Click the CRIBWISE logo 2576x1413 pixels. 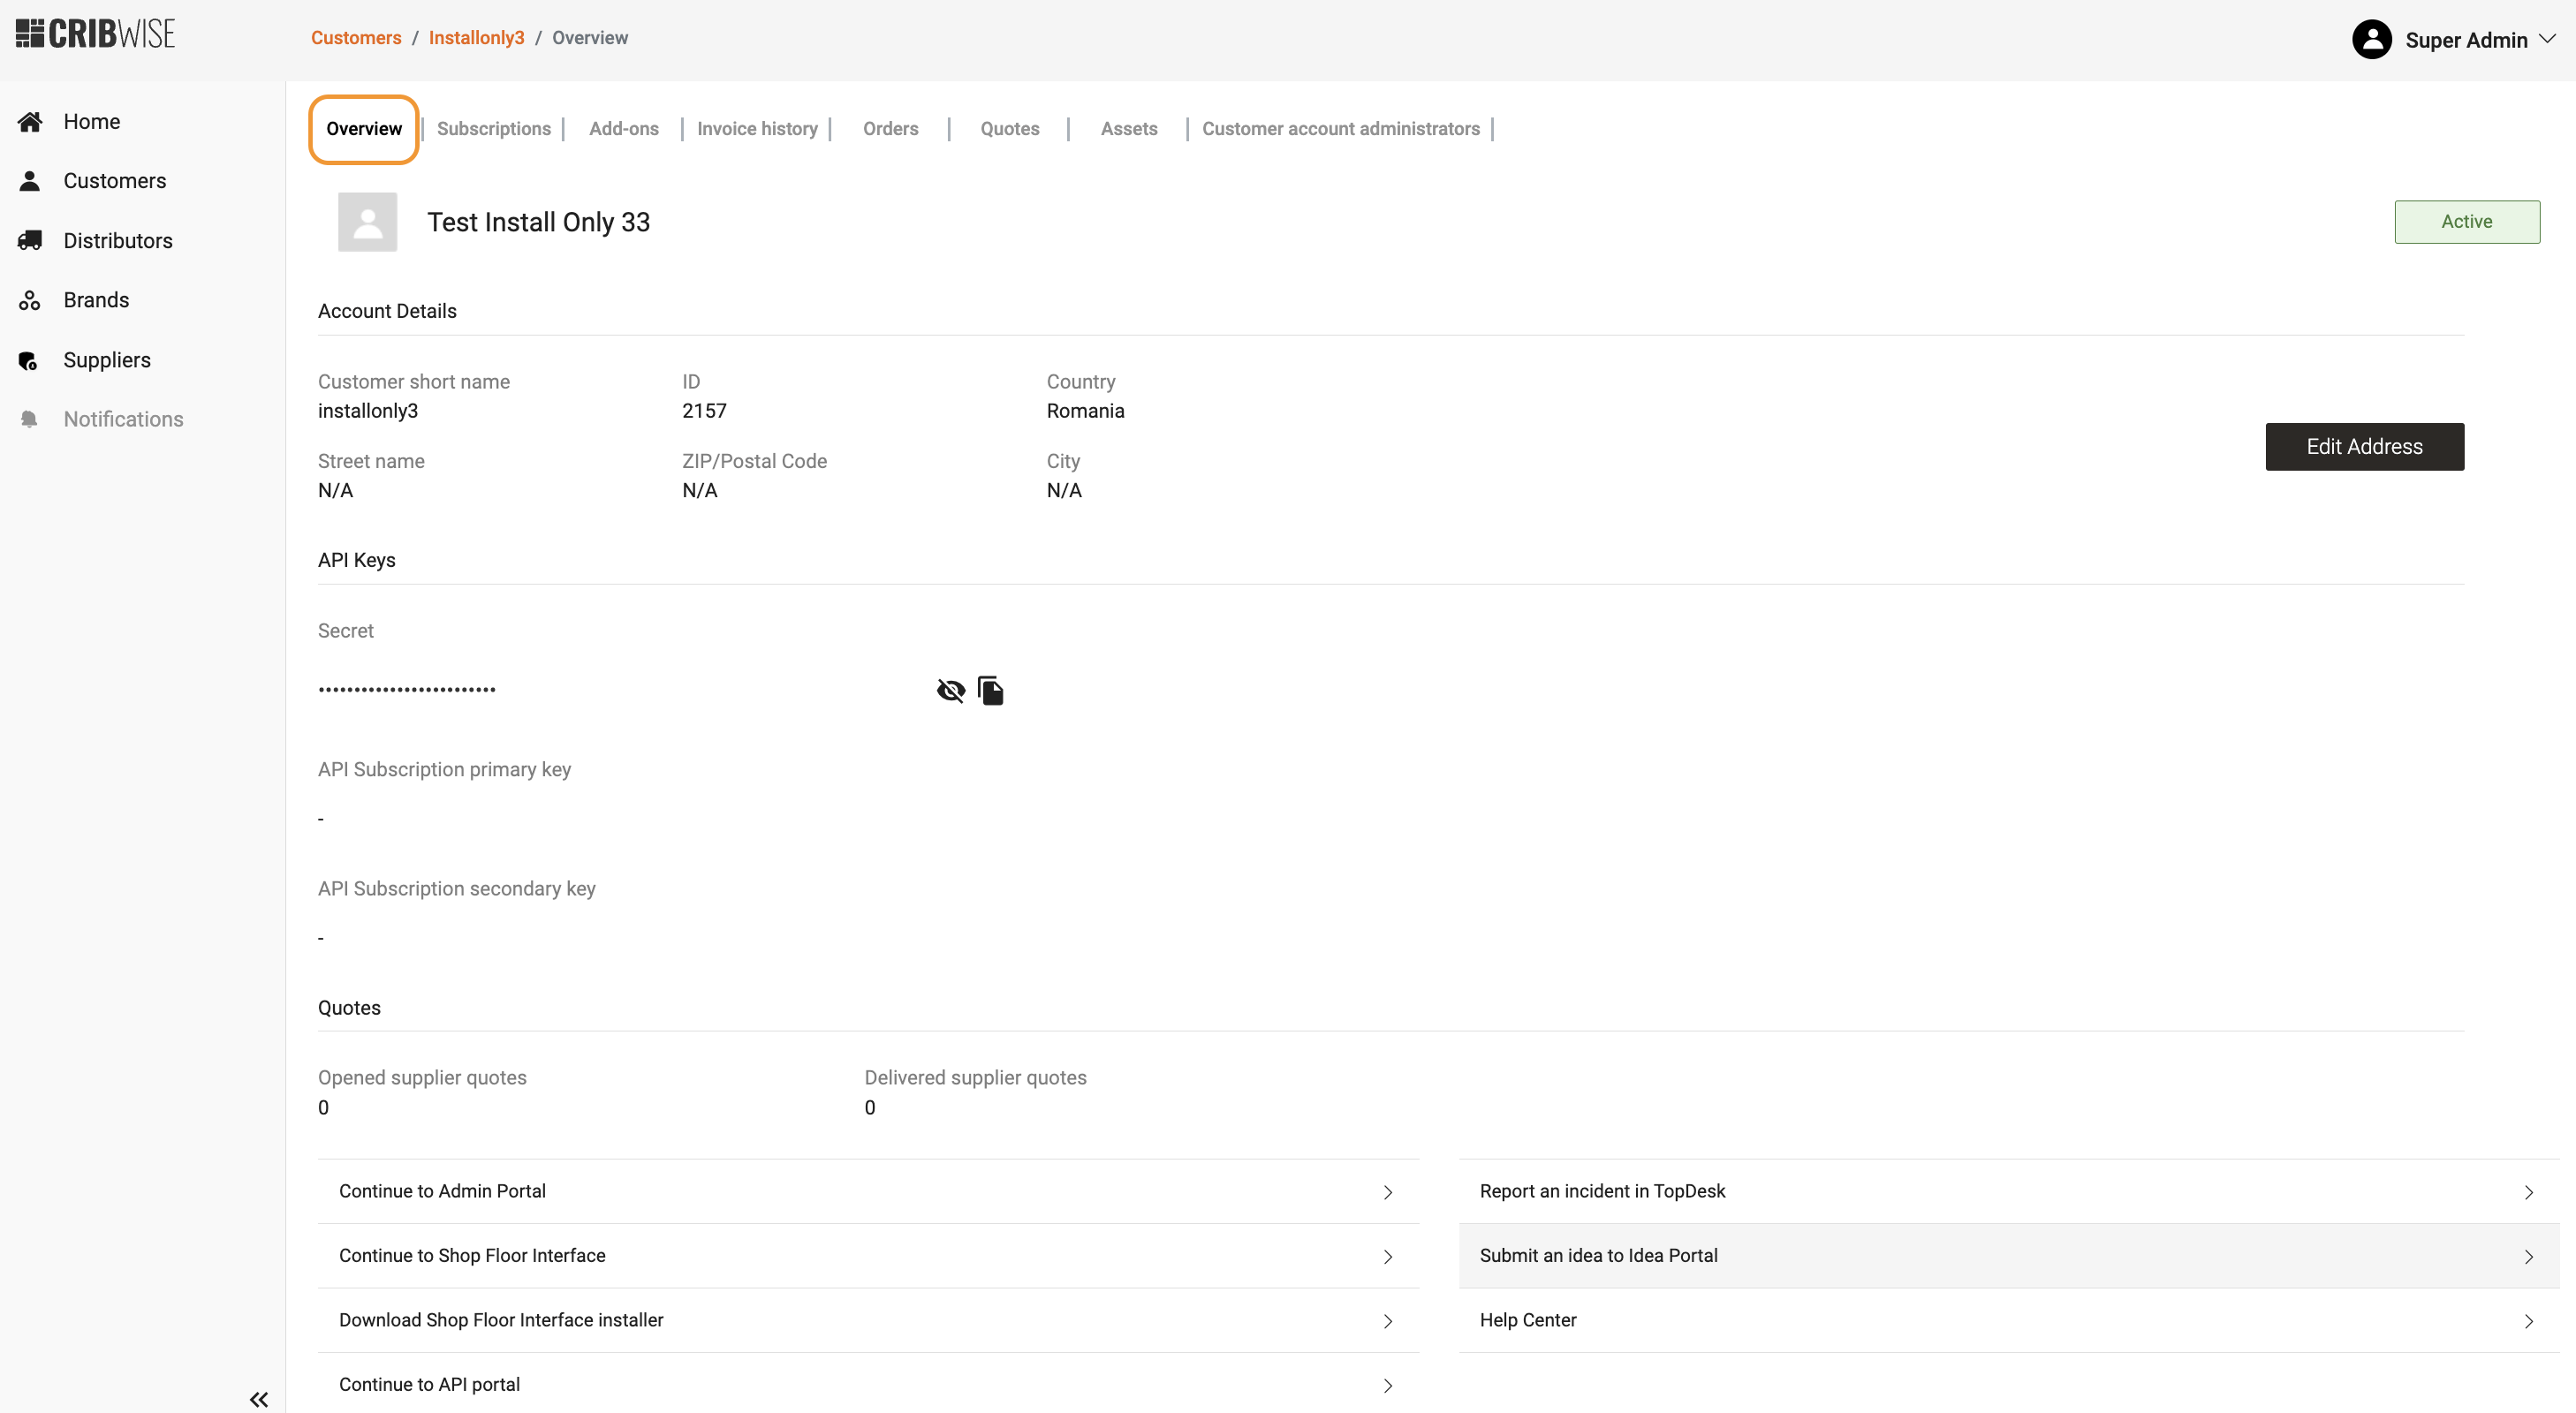[x=95, y=34]
